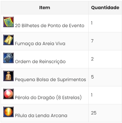Select the Quantidade column header
Viewport: 122px width, 123px height.
(x=105, y=8)
